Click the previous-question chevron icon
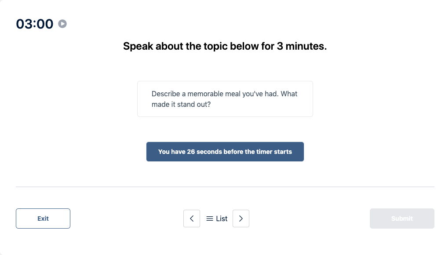Image resolution: width=445 pixels, height=255 pixels. pos(192,219)
